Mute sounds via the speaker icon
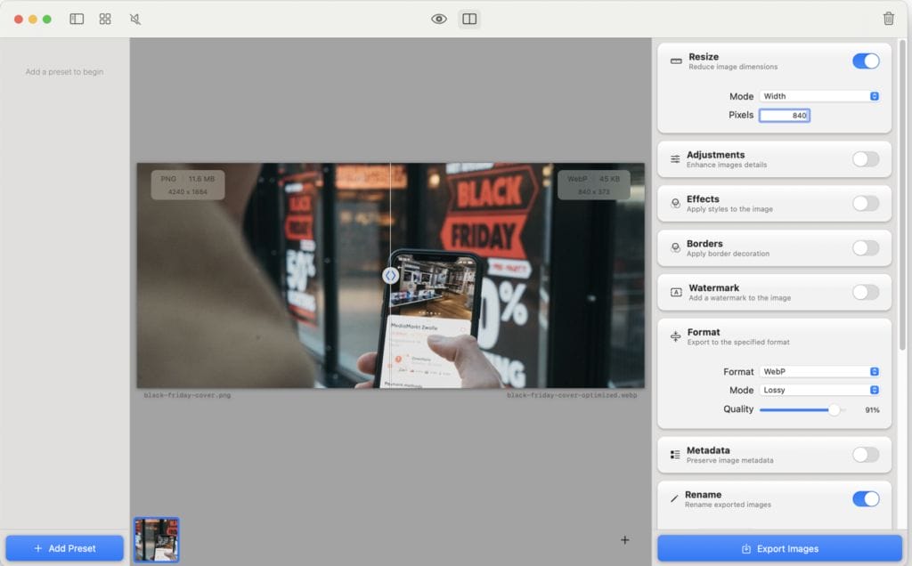 (134, 18)
